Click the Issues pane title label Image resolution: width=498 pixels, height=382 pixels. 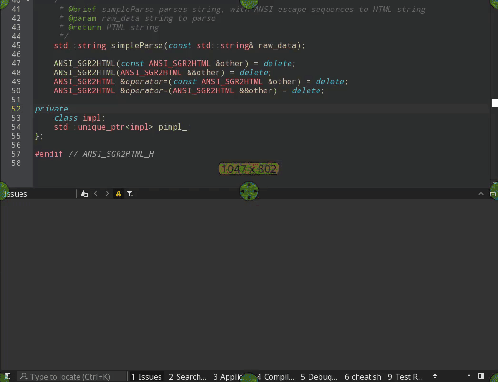click(16, 194)
